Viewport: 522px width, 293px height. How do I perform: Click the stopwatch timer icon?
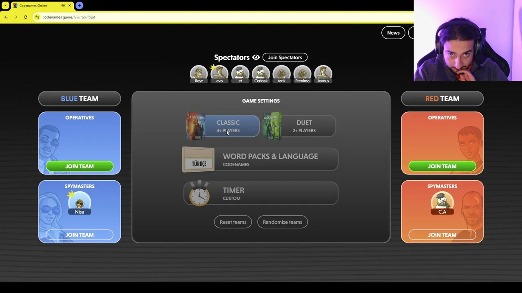(199, 194)
